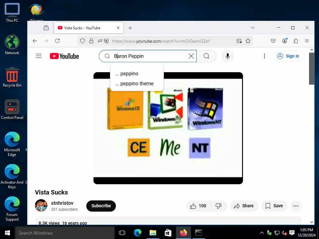Open File Explorer from the taskbar
This screenshot has width=319, height=239.
[x=153, y=233]
